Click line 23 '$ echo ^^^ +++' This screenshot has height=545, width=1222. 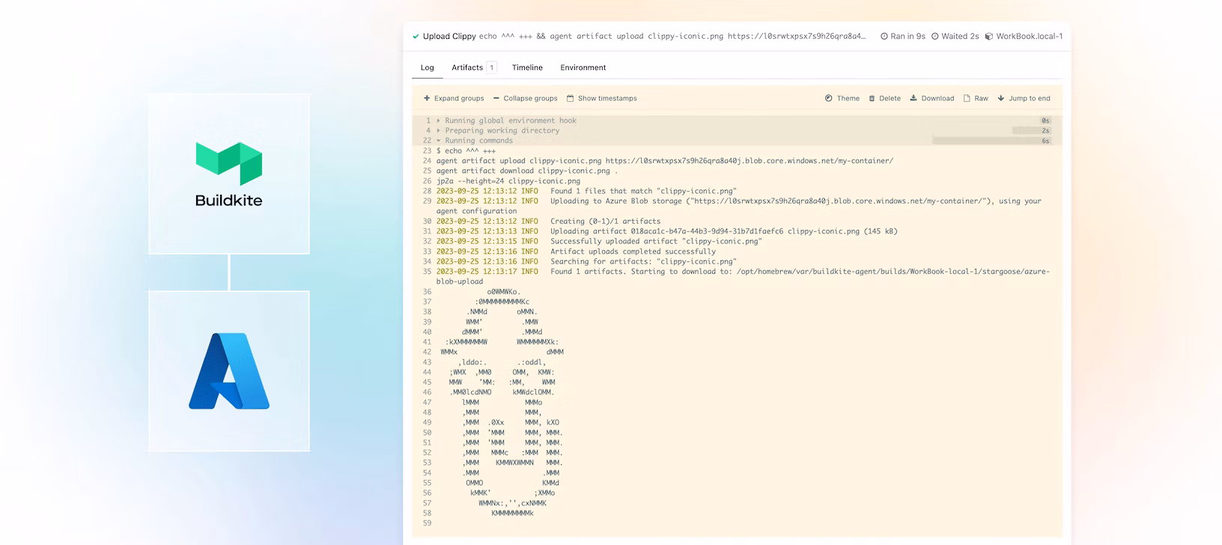pos(466,150)
